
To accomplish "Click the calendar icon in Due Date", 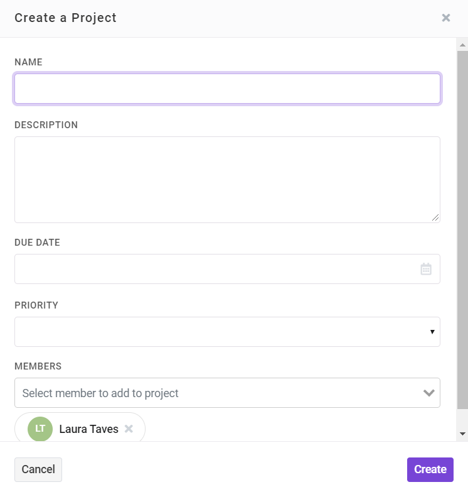I will (x=426, y=269).
